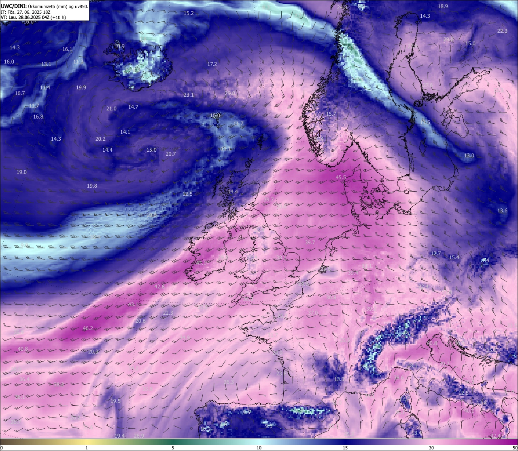
Task: Click the 23.1 value label
Action: click(x=189, y=95)
